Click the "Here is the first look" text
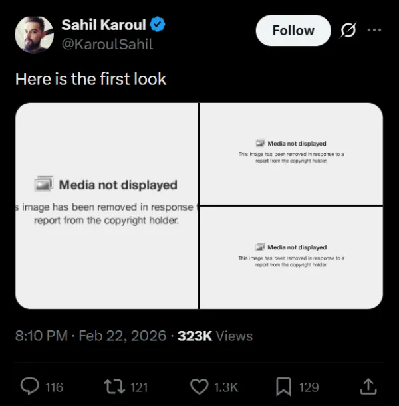The width and height of the screenshot is (399, 406). pyautogui.click(x=90, y=79)
